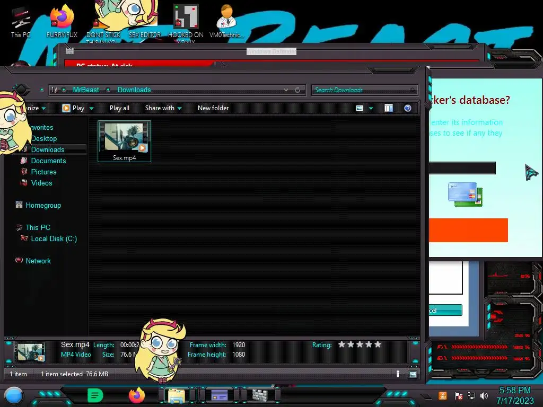543x407 pixels.
Task: Change the view icon in the toolbar
Action: (x=360, y=108)
